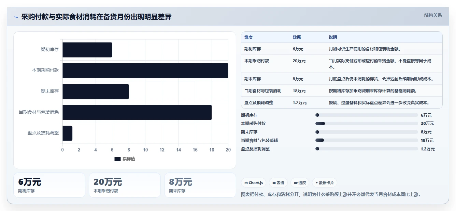456x211 pixels.
Task: Click the 8万元 value in the table
Action: coord(298,79)
